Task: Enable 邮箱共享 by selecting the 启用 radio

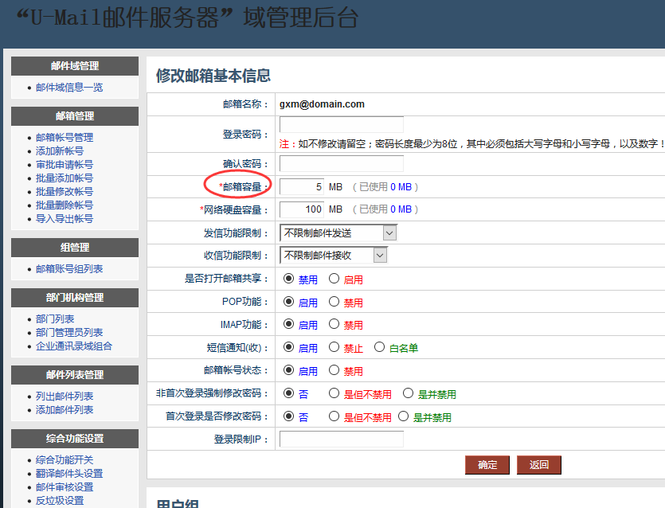Action: coord(334,279)
